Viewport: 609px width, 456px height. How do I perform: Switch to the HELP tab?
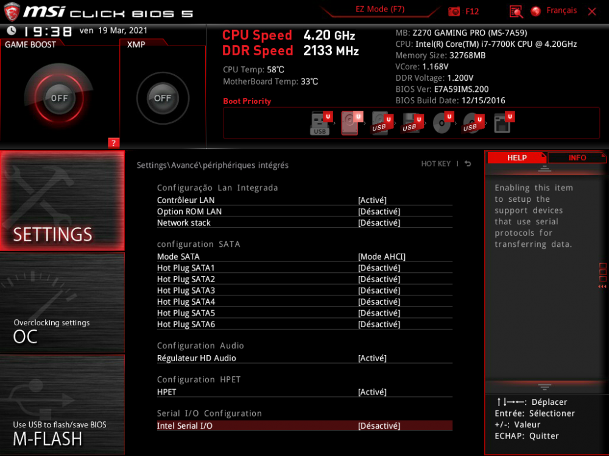[x=517, y=157]
